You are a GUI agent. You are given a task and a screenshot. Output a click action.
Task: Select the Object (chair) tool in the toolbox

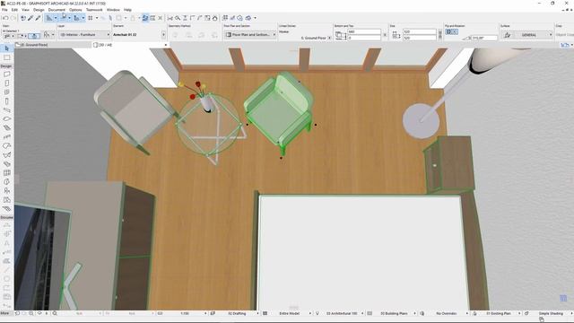click(x=6, y=190)
